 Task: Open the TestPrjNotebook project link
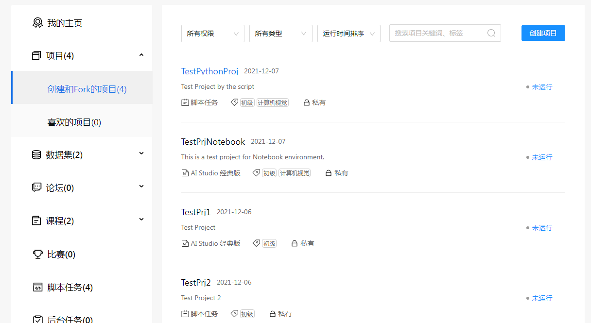tap(213, 142)
